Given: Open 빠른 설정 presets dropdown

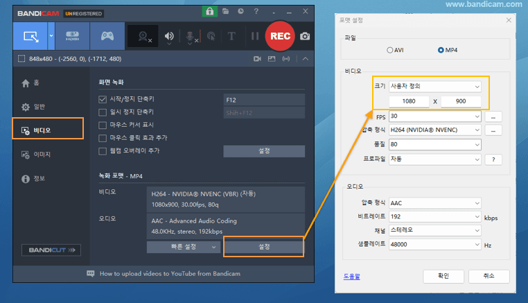Looking at the screenshot, I should coord(184,247).
